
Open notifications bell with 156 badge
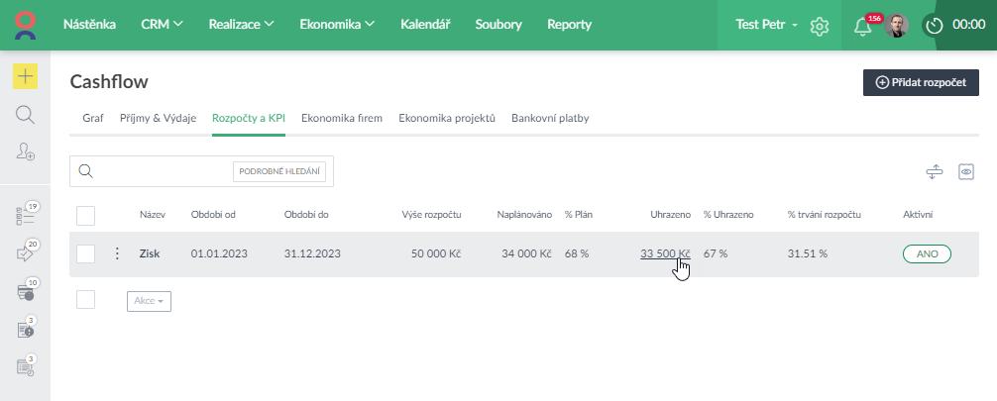pyautogui.click(x=863, y=26)
